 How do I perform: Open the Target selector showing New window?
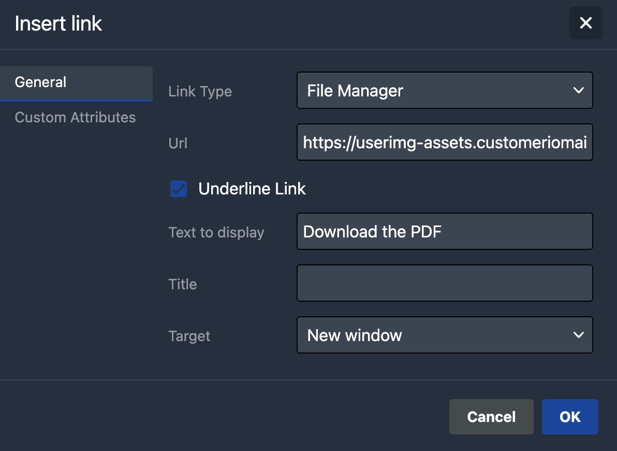point(445,335)
